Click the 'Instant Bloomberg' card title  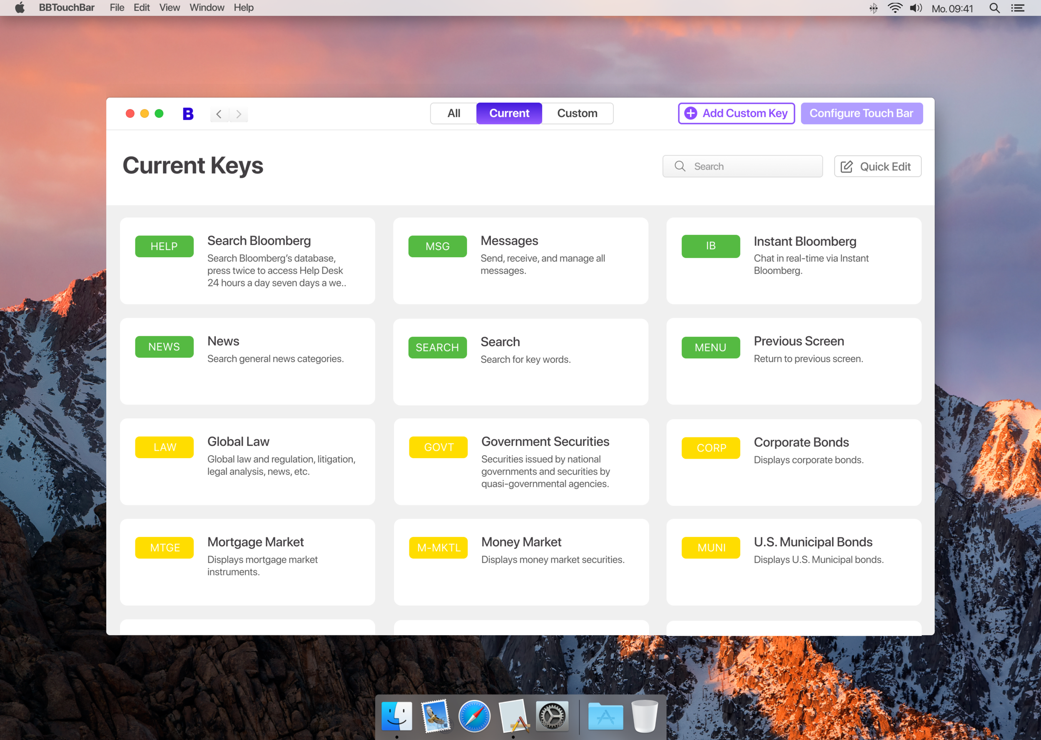pyautogui.click(x=805, y=241)
